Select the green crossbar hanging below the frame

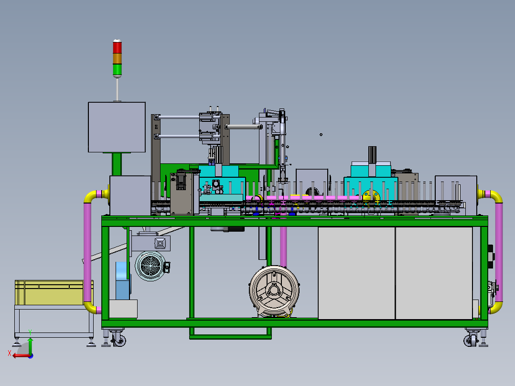(231, 337)
